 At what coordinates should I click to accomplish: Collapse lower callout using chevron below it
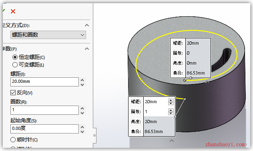(x=172, y=141)
